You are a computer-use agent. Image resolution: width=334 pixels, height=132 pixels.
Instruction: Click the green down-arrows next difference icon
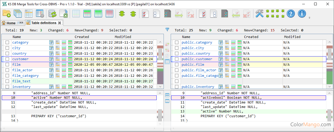[x=122, y=13]
